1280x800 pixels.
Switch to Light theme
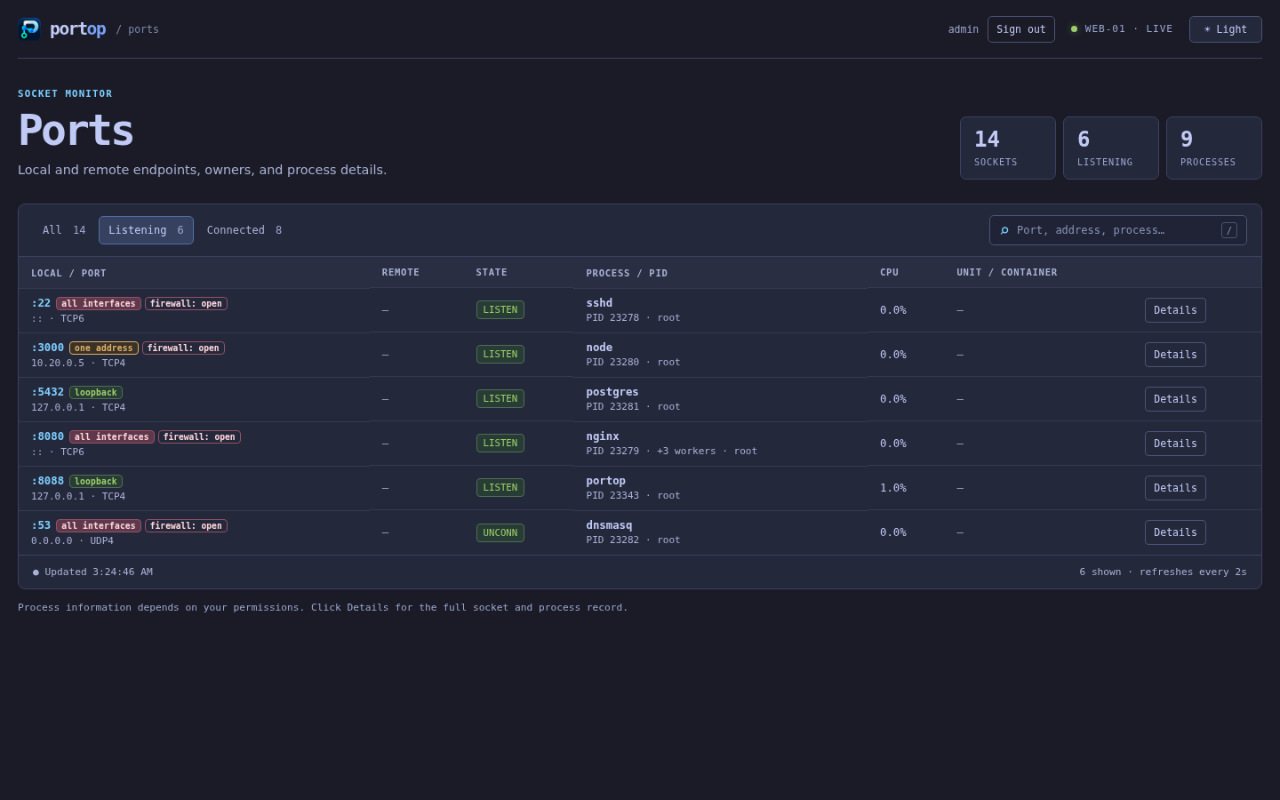coord(1225,29)
